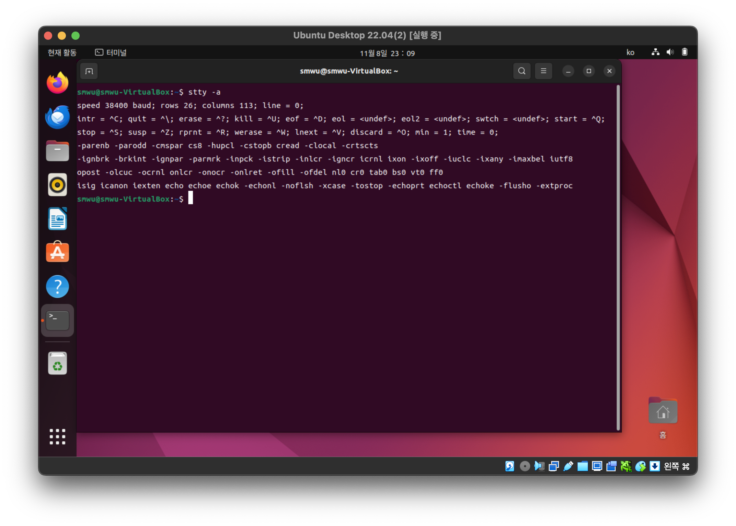This screenshot has height=526, width=736.
Task: Open new terminal tab button
Action: [x=89, y=71]
